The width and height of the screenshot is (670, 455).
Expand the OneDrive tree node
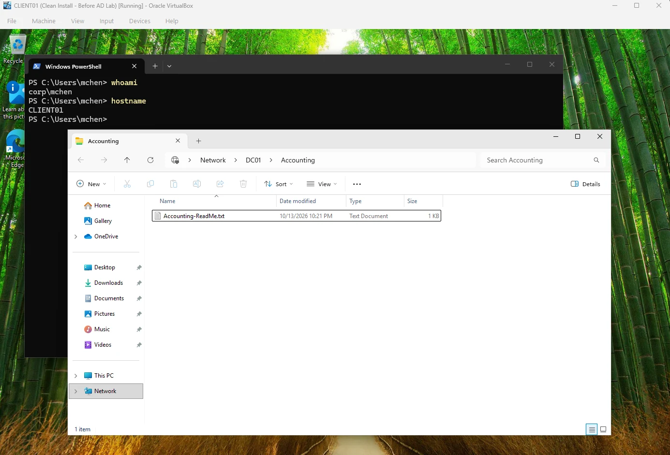pyautogui.click(x=76, y=236)
